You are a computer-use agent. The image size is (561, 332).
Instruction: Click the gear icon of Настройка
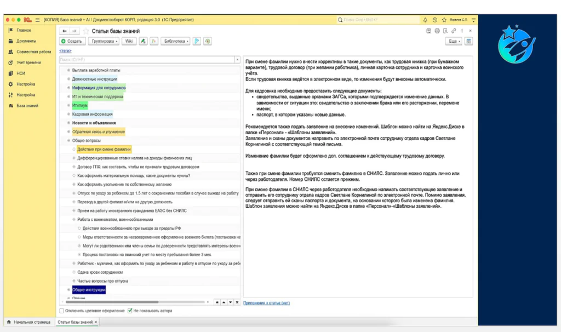point(10,84)
